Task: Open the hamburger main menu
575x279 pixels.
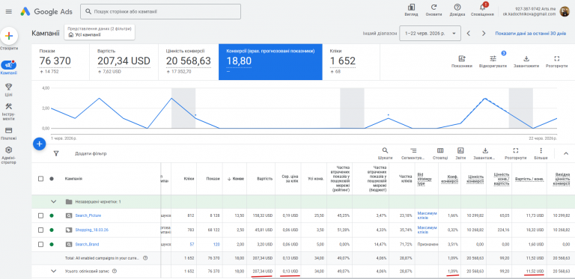Action: pyautogui.click(x=9, y=11)
